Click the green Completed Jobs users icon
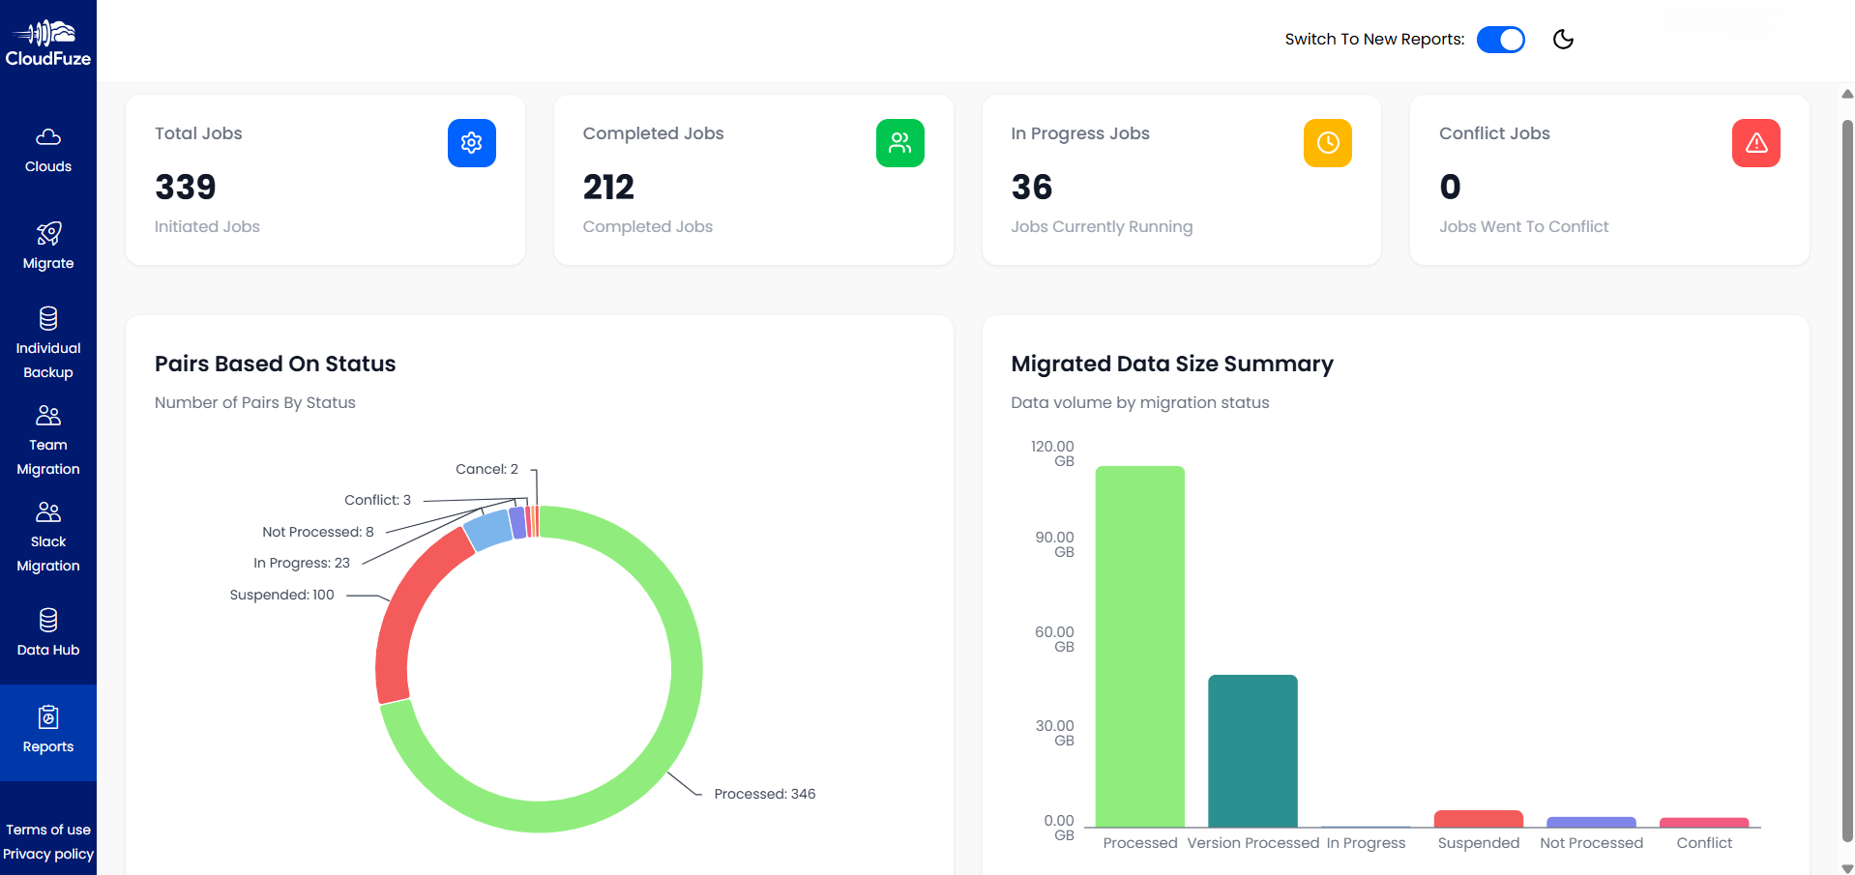Screen dimensions: 1855x875 click(900, 143)
